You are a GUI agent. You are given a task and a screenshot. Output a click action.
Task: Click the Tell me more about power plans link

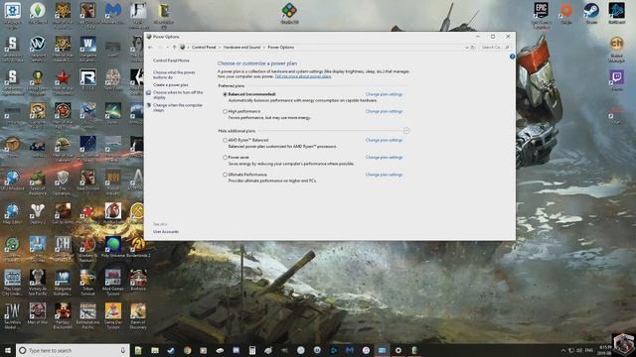point(303,76)
